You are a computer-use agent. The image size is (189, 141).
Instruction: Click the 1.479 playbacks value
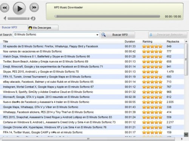click(170, 72)
